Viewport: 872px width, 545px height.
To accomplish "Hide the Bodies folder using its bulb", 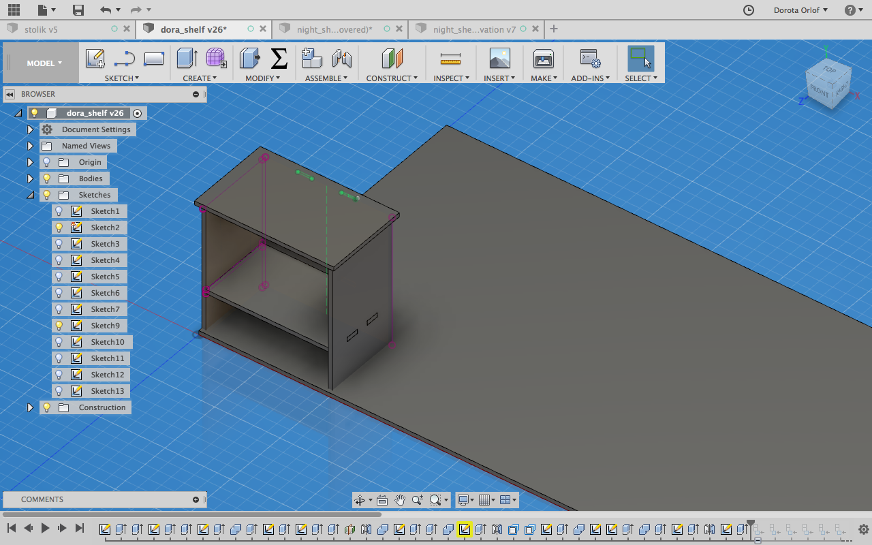I will (47, 178).
